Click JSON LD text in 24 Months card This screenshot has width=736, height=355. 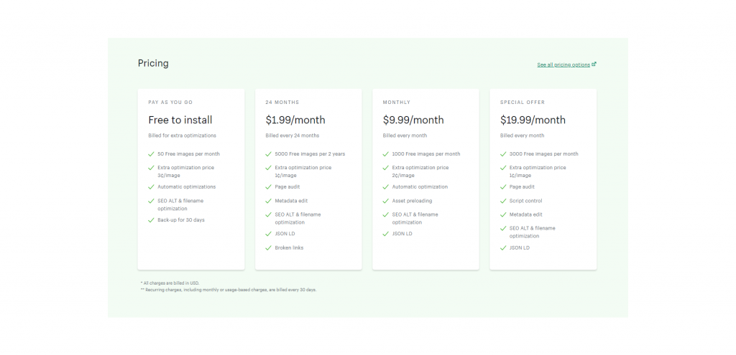point(285,234)
